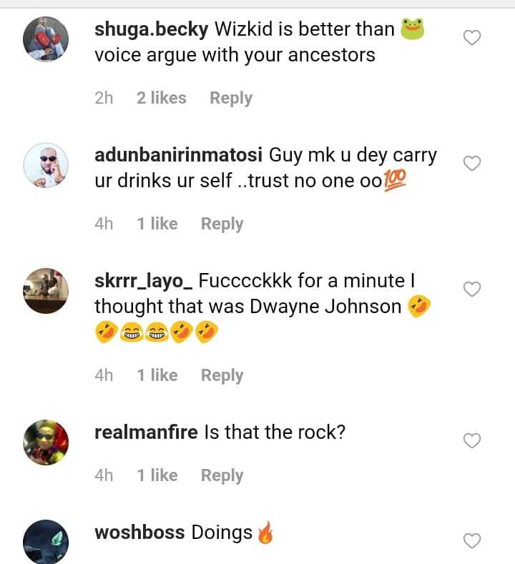Open realmanfire's profile avatar
Image resolution: width=515 pixels, height=564 pixels.
pyautogui.click(x=46, y=442)
